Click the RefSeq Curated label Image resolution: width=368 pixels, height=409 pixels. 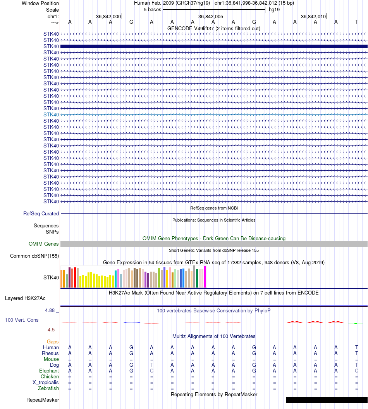(x=41, y=214)
